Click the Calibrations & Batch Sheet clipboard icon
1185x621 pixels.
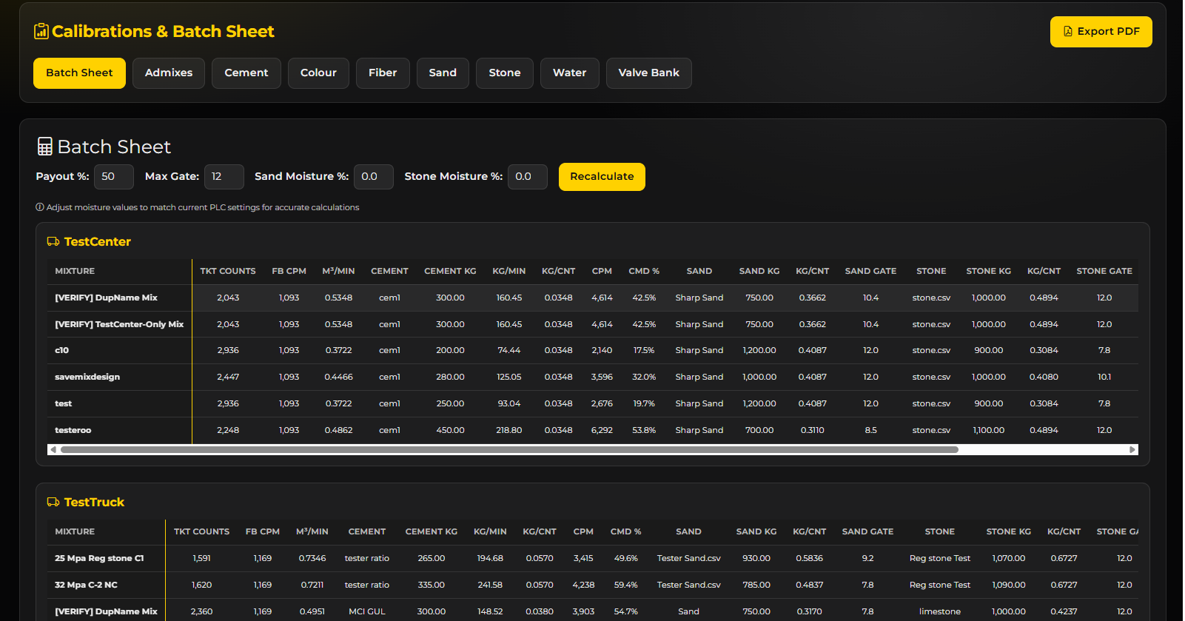(41, 31)
